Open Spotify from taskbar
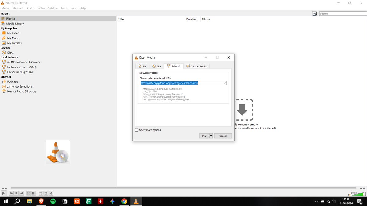 (53, 201)
